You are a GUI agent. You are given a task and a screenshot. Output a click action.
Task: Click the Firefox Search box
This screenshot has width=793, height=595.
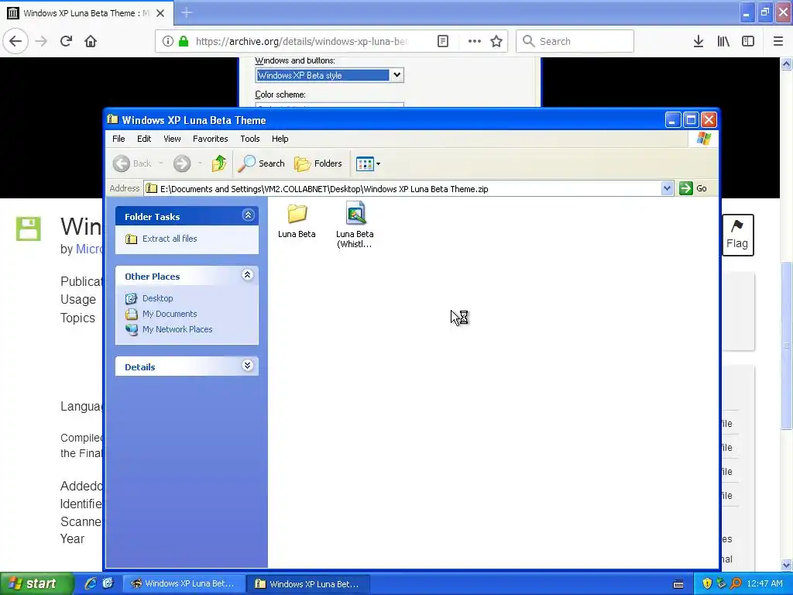click(x=575, y=41)
